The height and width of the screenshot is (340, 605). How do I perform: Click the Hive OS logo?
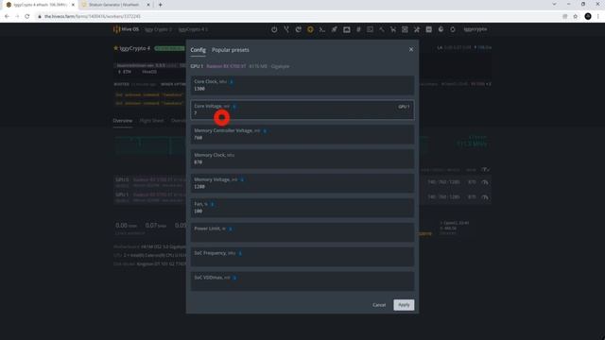click(126, 29)
